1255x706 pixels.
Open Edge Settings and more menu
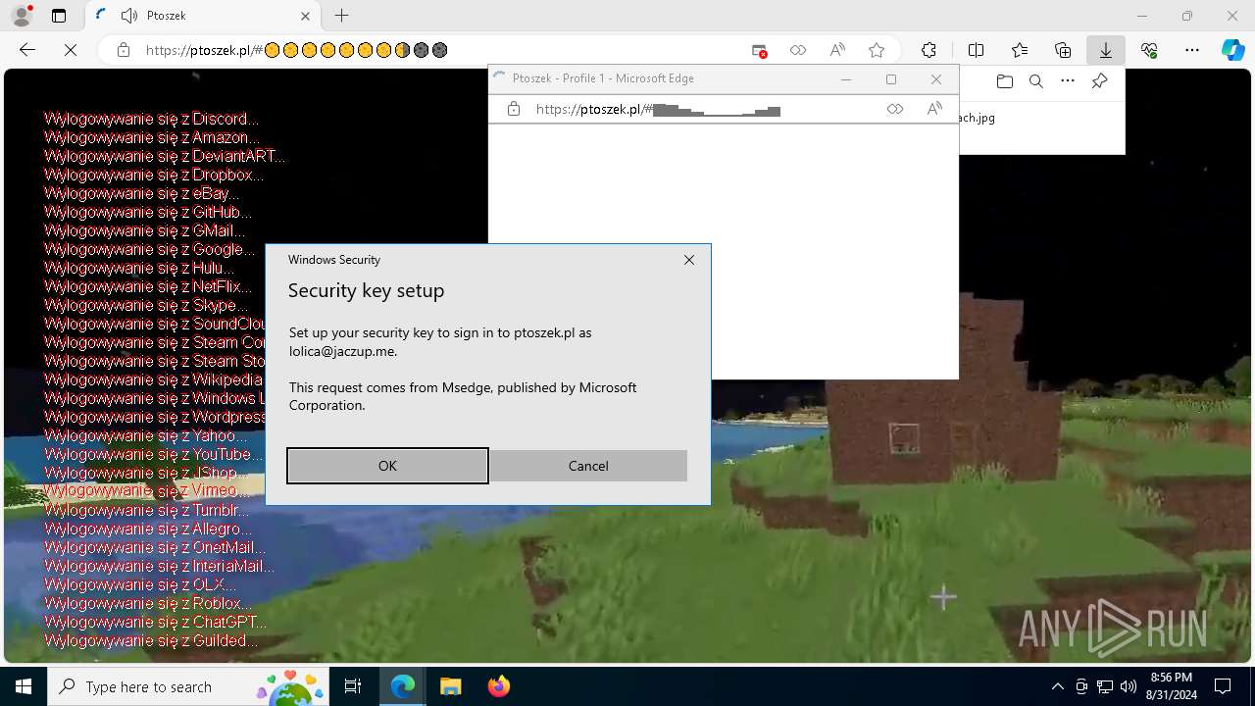(x=1192, y=50)
